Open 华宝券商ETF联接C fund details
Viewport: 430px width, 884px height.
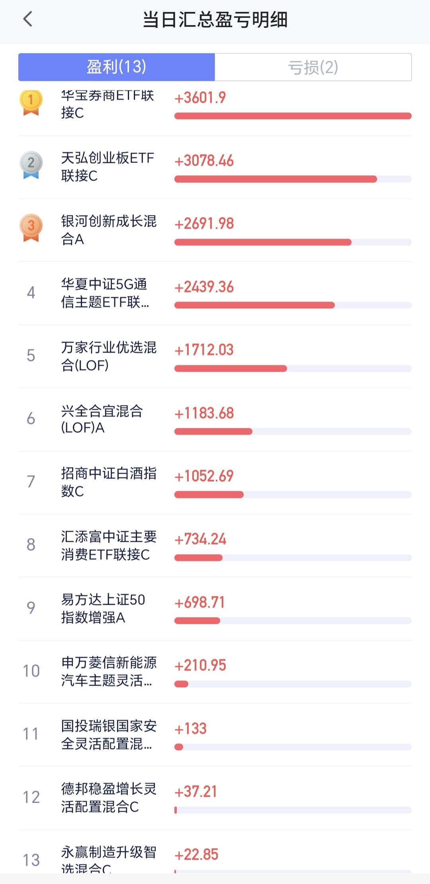(x=107, y=104)
